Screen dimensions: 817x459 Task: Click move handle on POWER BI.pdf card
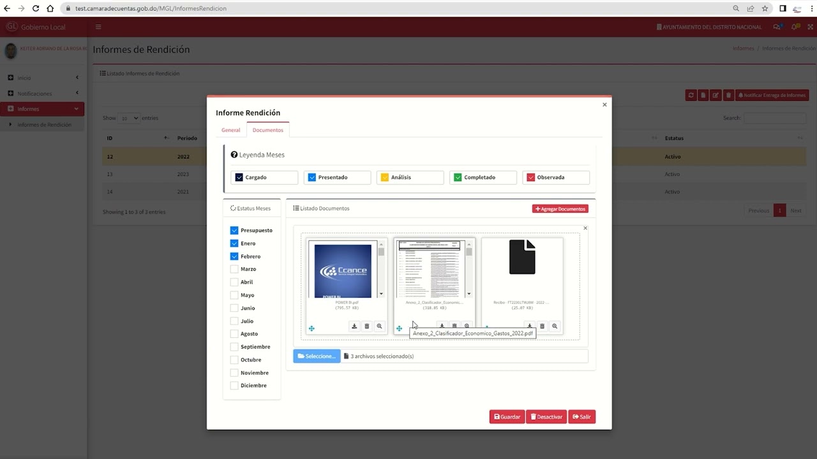click(x=311, y=329)
